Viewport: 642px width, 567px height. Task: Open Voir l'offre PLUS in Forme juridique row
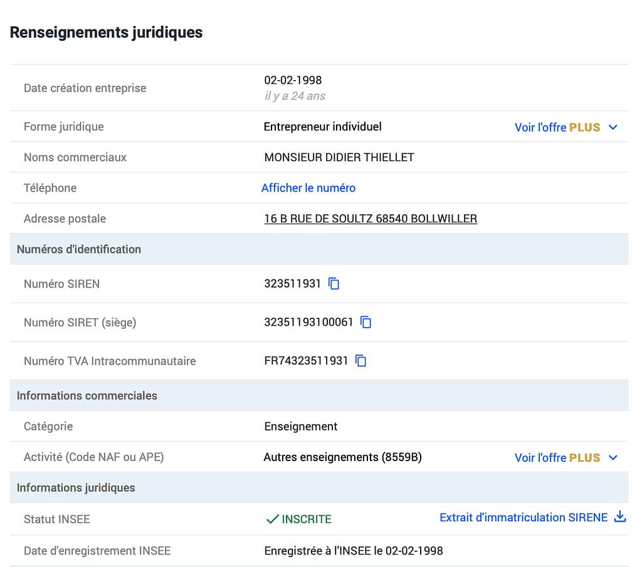(x=557, y=127)
